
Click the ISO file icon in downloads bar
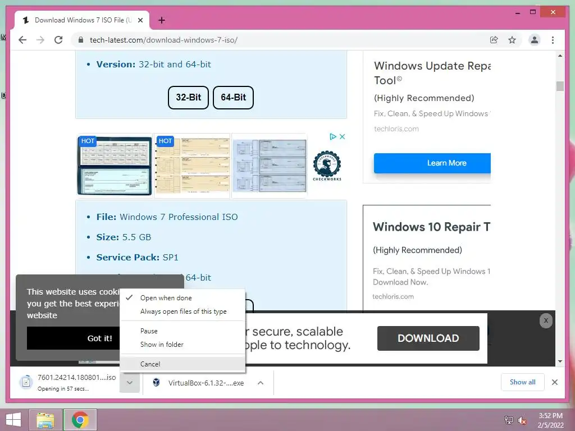pos(26,383)
